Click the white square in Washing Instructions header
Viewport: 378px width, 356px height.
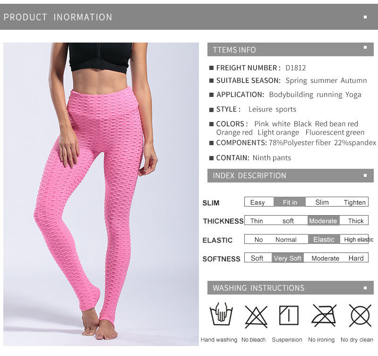365,288
